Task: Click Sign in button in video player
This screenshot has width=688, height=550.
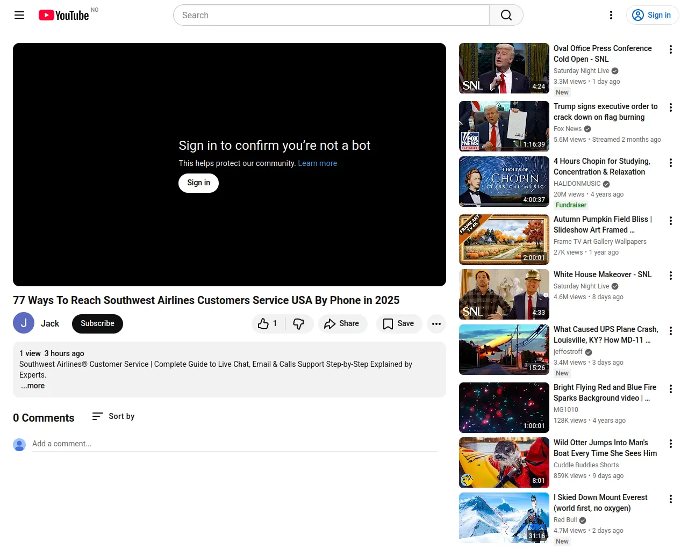Action: (198, 183)
